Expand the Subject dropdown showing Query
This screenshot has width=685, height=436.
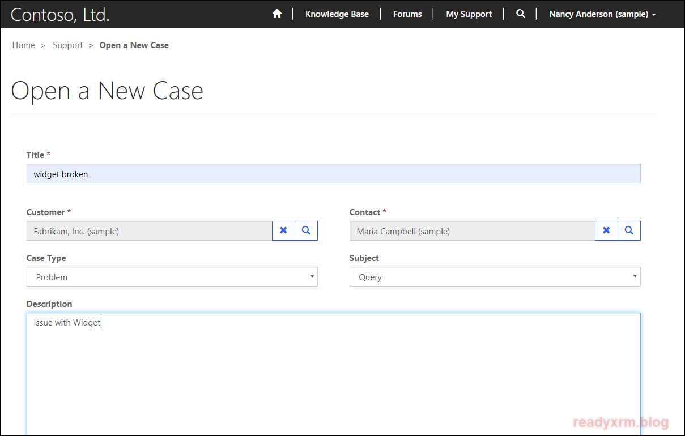tap(495, 277)
